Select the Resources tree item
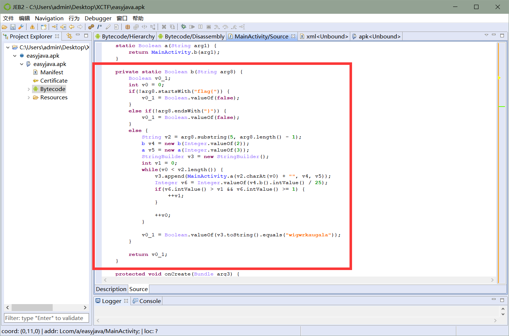This screenshot has width=509, height=336. coord(54,98)
